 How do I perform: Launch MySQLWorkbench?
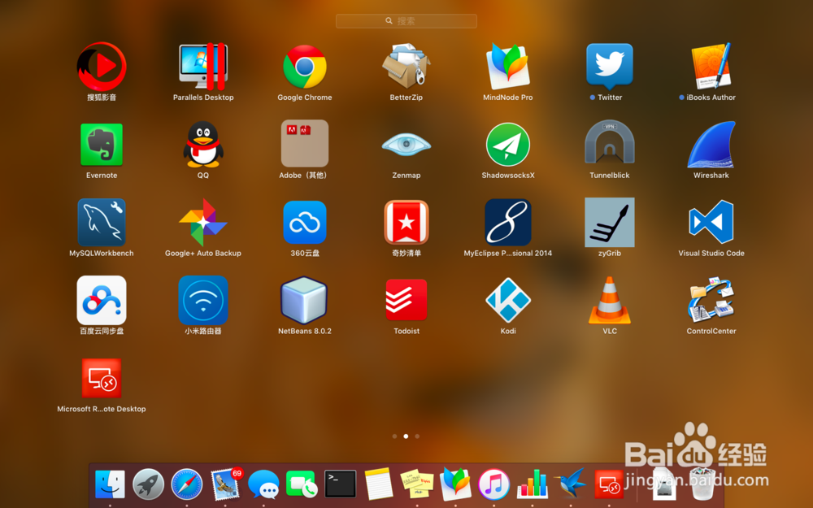(102, 223)
